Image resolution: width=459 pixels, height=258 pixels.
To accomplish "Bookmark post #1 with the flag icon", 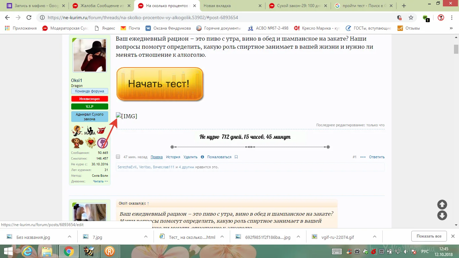I will [236, 157].
